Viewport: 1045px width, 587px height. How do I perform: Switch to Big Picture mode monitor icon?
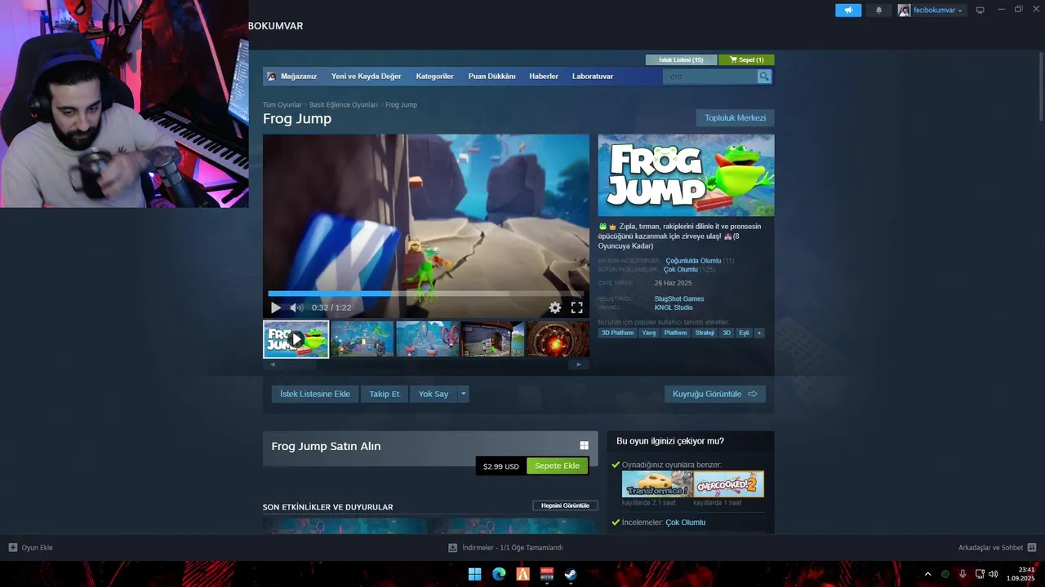click(x=980, y=10)
